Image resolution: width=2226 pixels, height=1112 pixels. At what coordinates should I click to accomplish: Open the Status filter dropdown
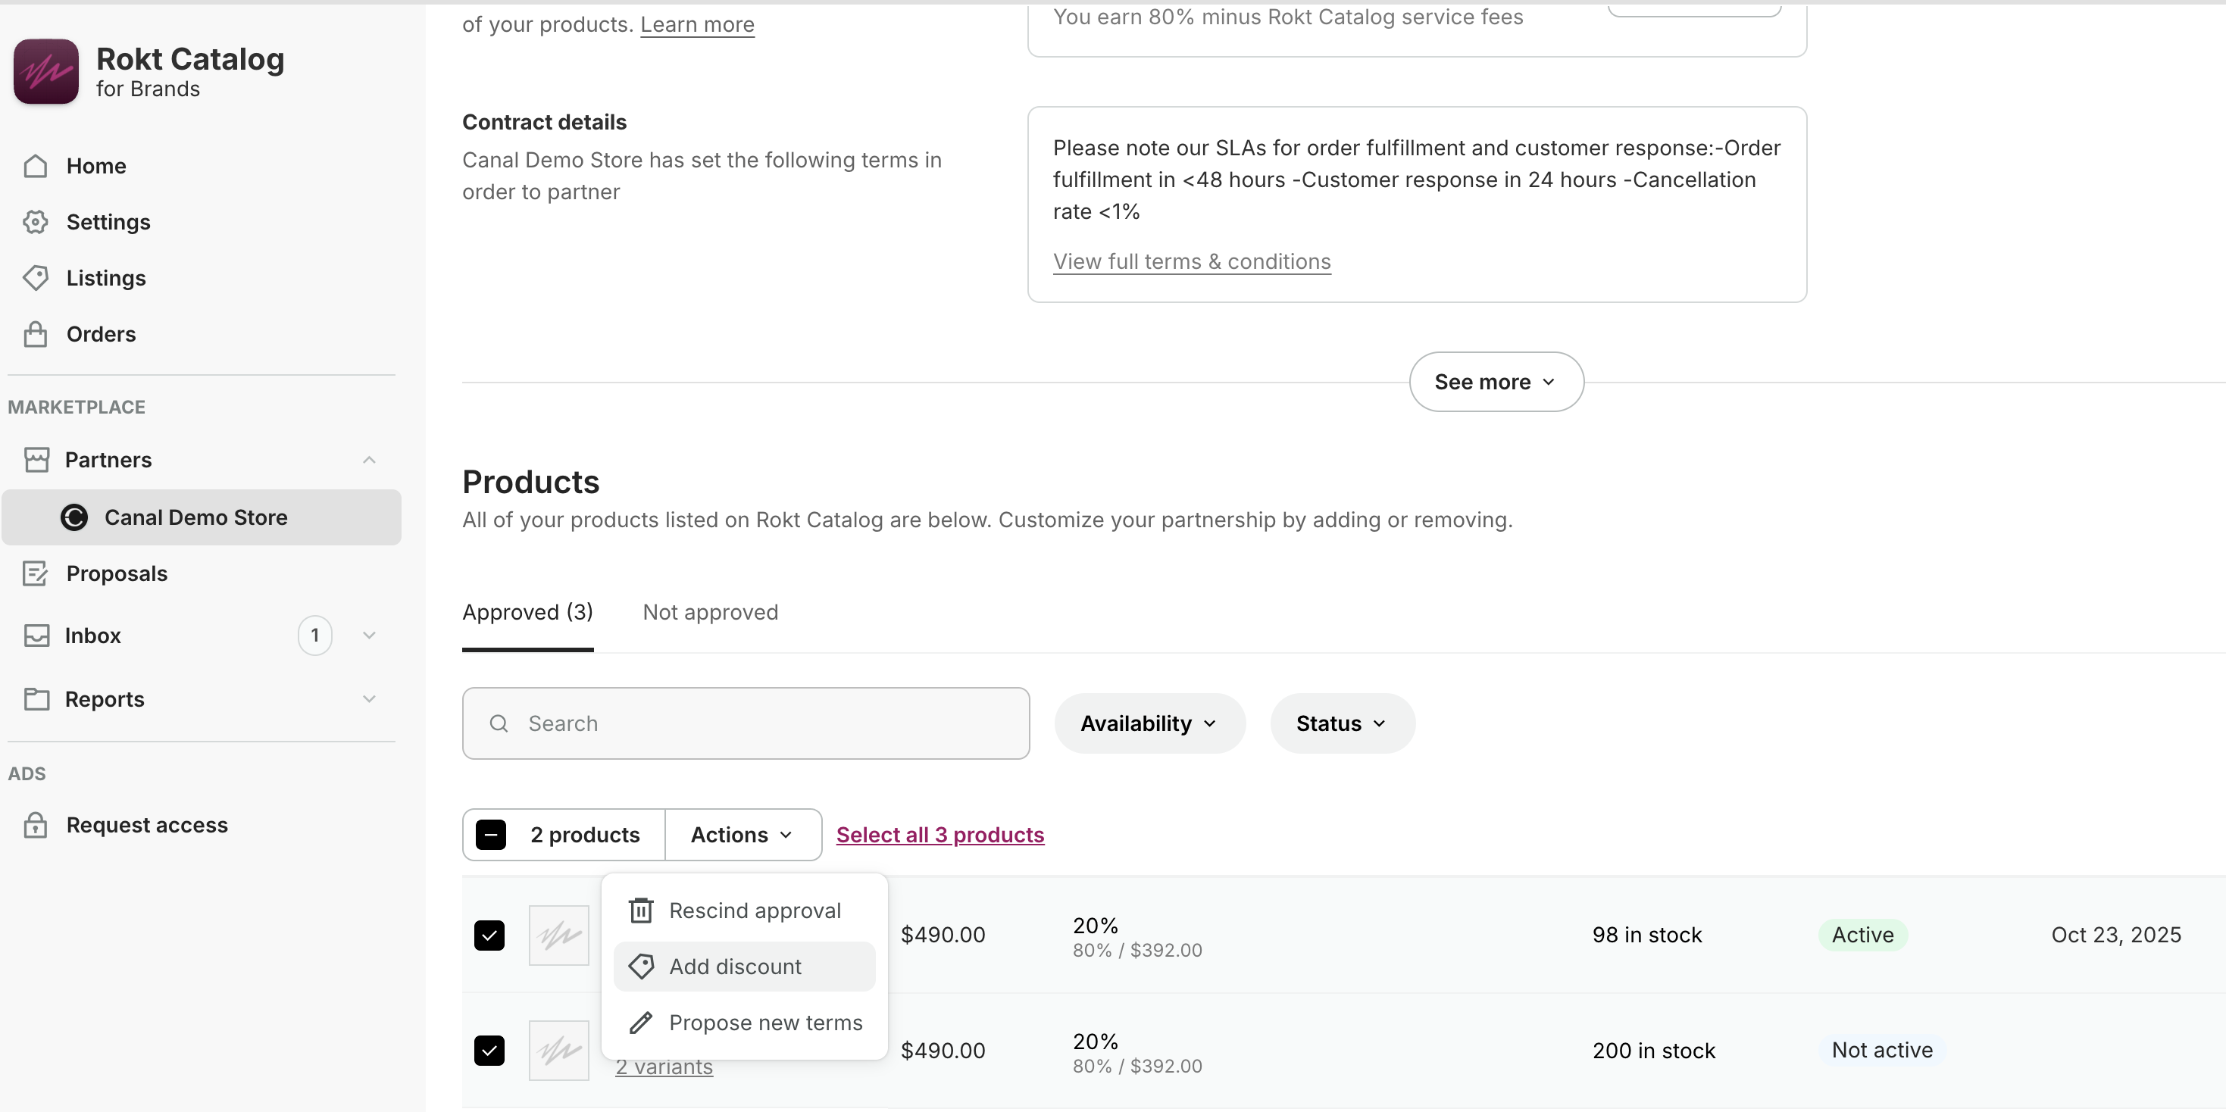click(1341, 723)
